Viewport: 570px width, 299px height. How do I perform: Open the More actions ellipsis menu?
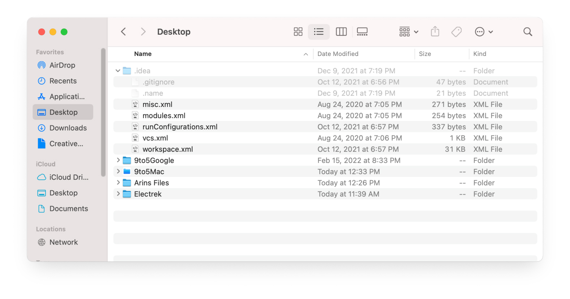483,32
